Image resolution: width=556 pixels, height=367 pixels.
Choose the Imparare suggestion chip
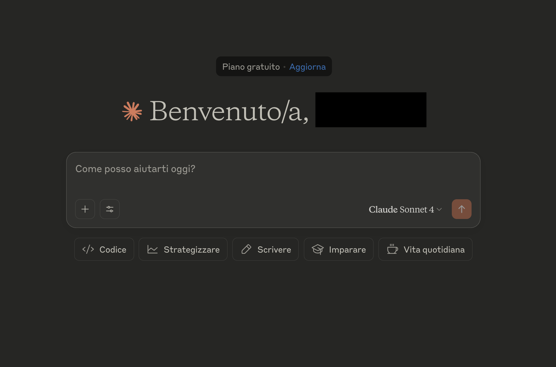[339, 249]
